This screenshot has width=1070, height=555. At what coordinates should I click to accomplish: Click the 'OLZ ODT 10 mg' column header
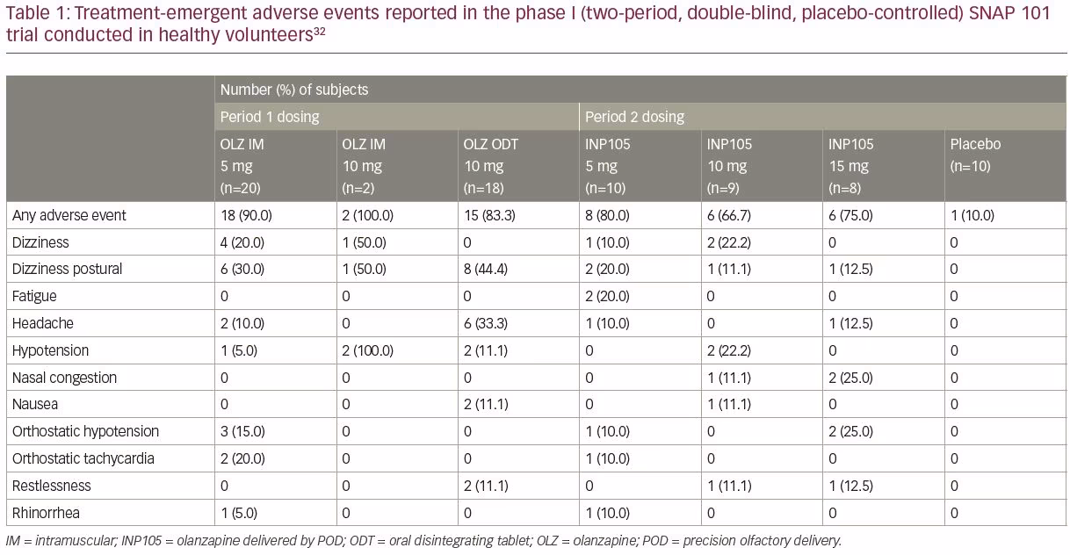point(490,166)
